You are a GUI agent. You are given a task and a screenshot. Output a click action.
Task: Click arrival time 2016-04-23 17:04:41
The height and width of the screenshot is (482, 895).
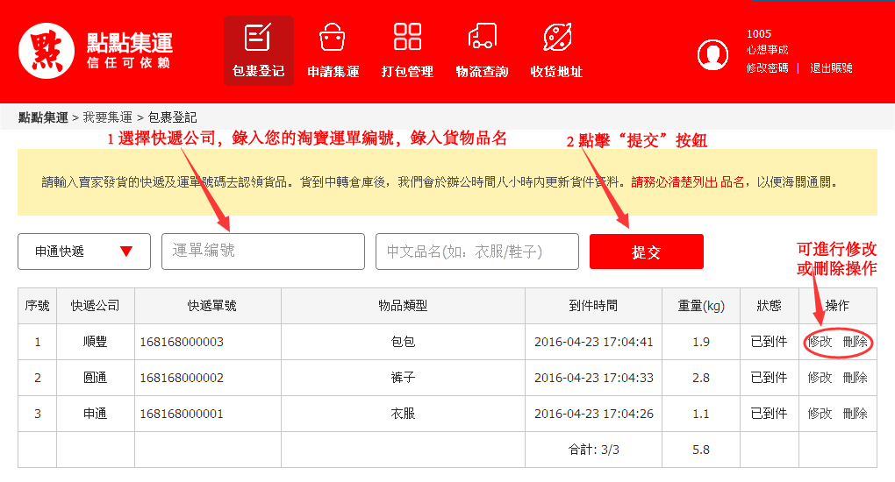[594, 342]
